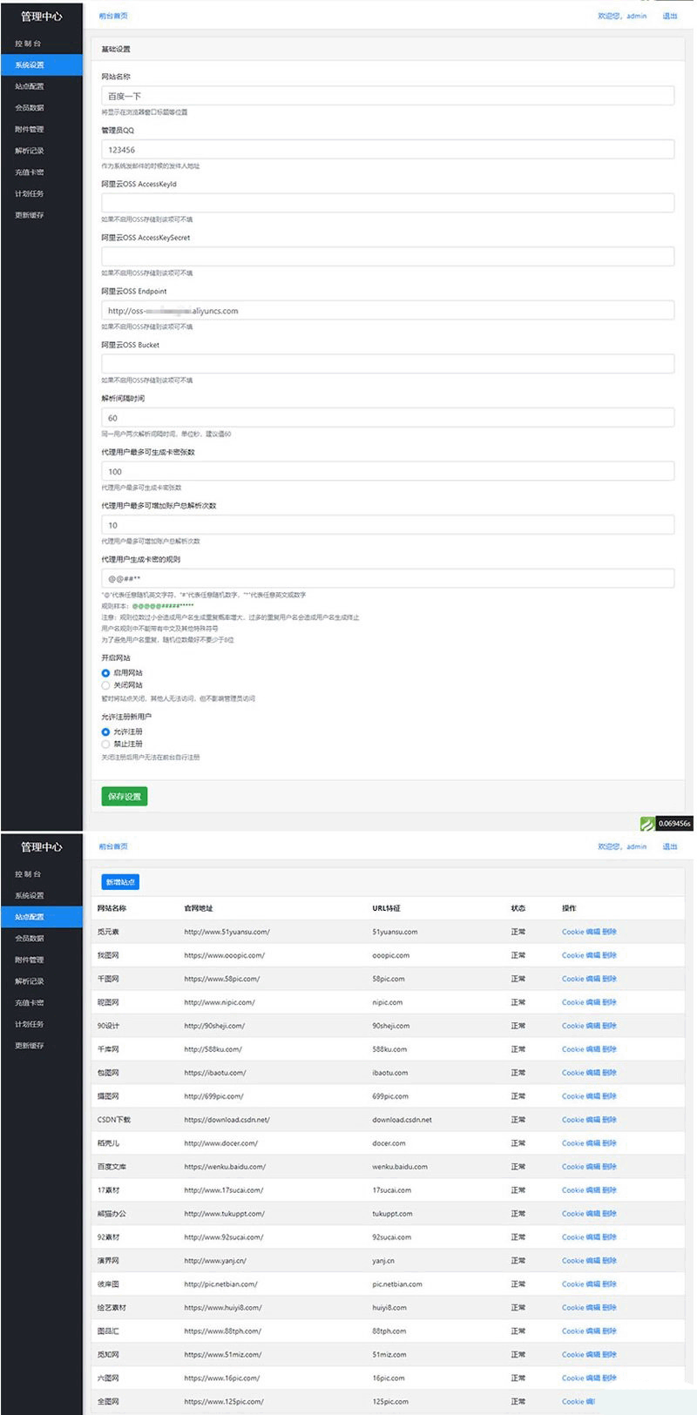Viewport: 697px width, 1415px height.
Task: Click 删除 link for 演界网 row
Action: pyautogui.click(x=610, y=1261)
